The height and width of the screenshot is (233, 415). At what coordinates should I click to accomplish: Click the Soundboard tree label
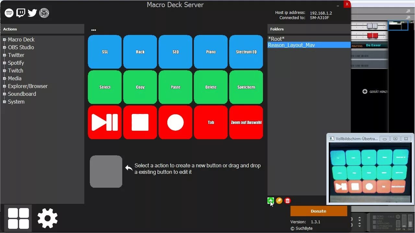click(x=22, y=94)
